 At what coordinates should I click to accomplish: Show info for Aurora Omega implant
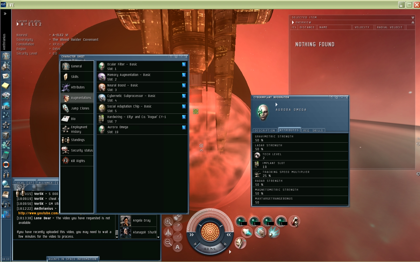point(184,127)
